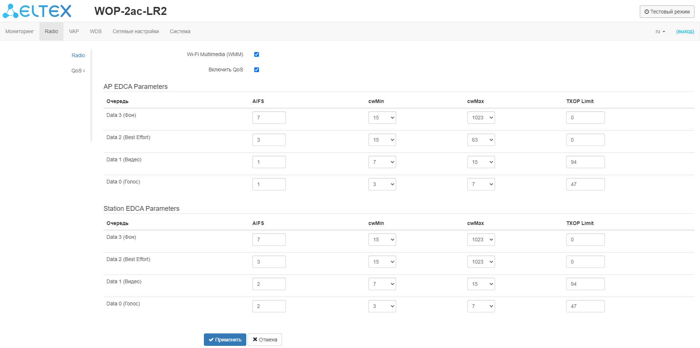This screenshot has height=348, width=700.
Task: Click the (выход) logout link
Action: coord(685,32)
